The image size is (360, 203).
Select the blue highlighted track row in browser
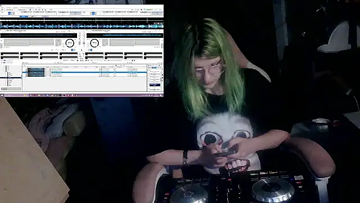84,72
